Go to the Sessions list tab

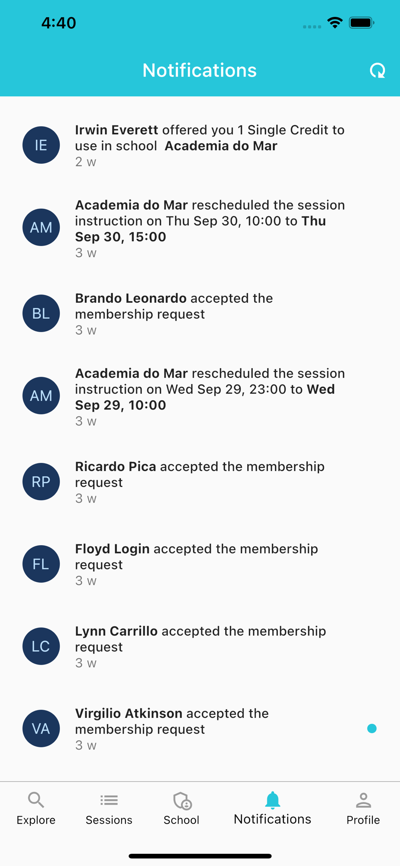point(109,808)
